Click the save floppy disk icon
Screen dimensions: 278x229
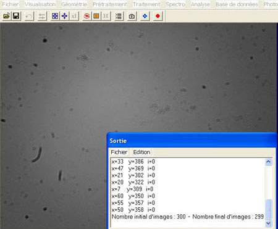coord(16,16)
